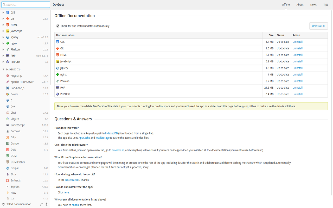333x208 pixels.
Task: Expand the PHP tree node arrow
Action: [x=3, y=56]
